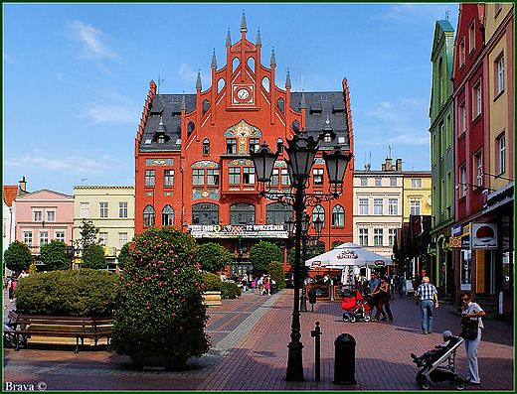Click the red-and-white shop sign

[484, 236]
